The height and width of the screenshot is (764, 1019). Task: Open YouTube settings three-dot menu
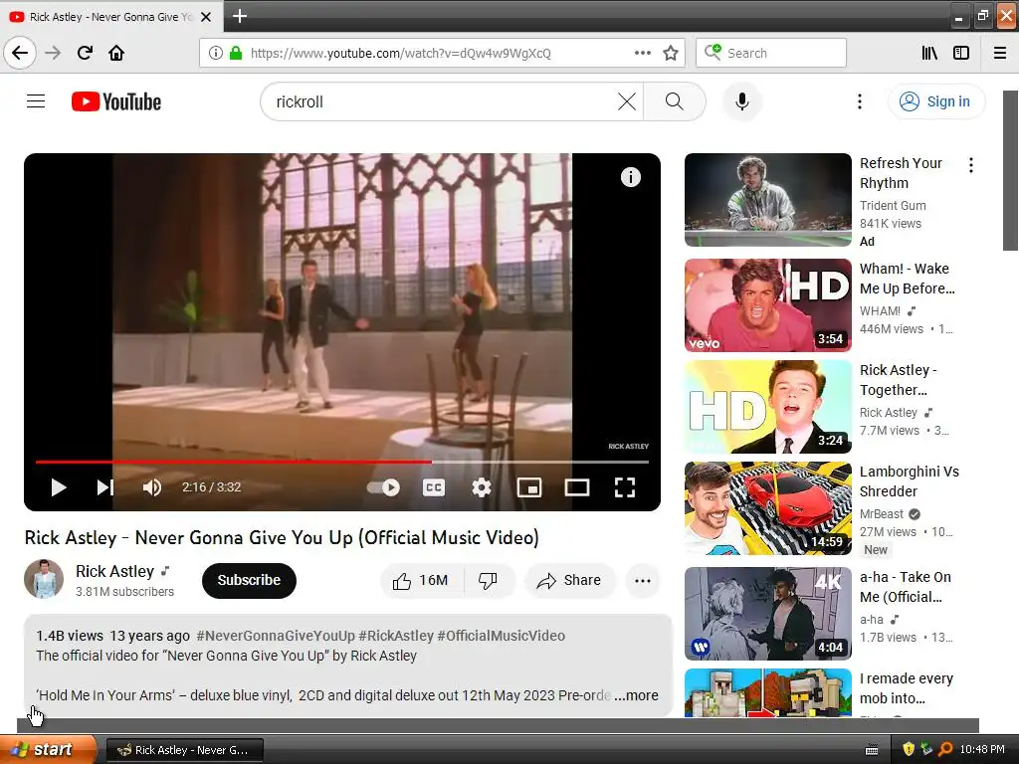pyautogui.click(x=859, y=101)
